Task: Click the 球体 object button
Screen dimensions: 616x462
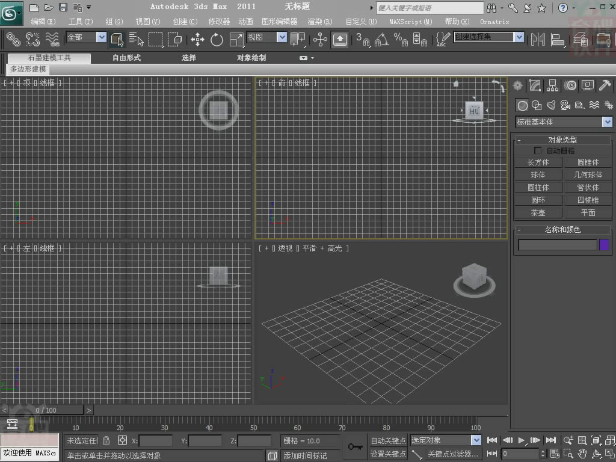Action: pyautogui.click(x=538, y=175)
